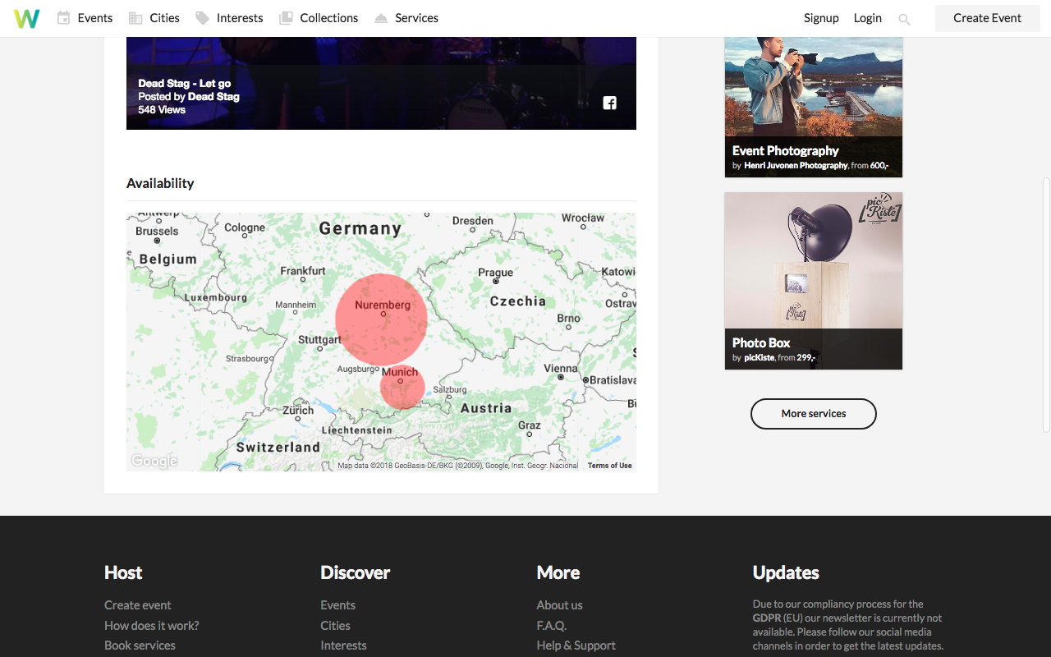Click footer Book services link
This screenshot has height=657, width=1051.
click(140, 646)
